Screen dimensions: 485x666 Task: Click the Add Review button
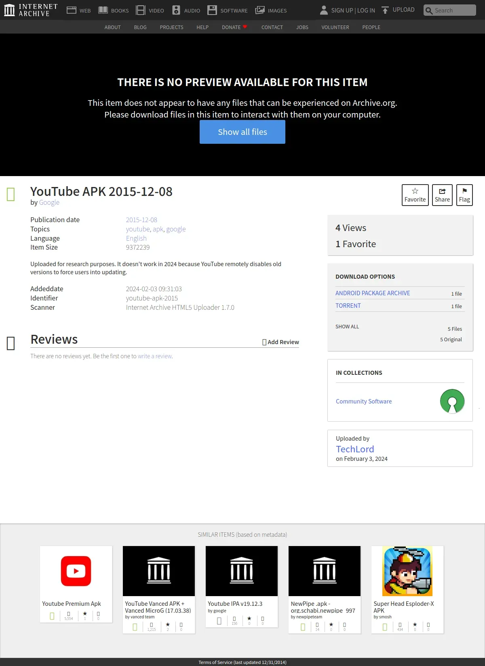281,342
